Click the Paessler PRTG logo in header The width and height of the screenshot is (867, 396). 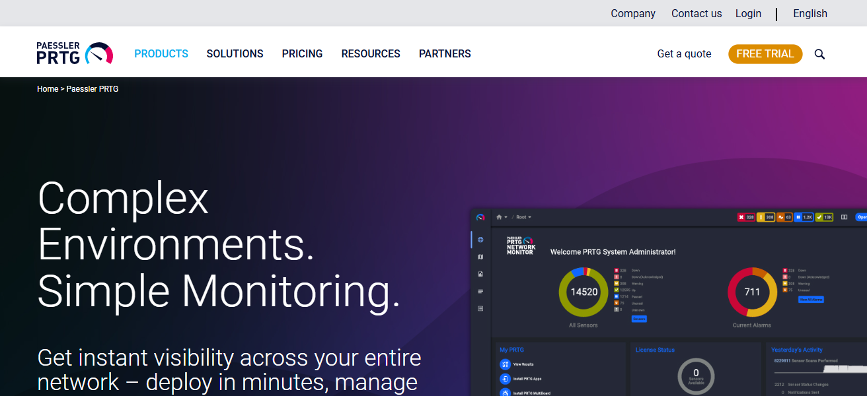coord(75,53)
